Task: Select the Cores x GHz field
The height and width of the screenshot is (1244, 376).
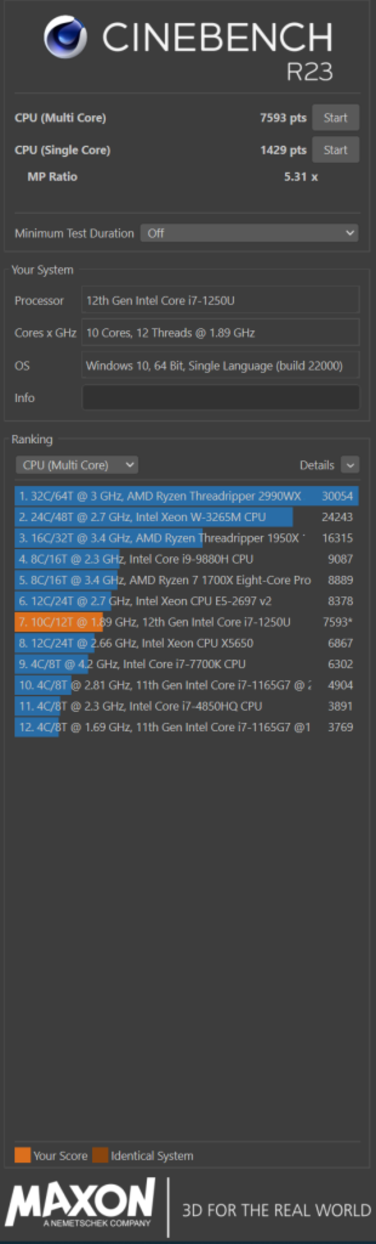Action: [x=221, y=332]
